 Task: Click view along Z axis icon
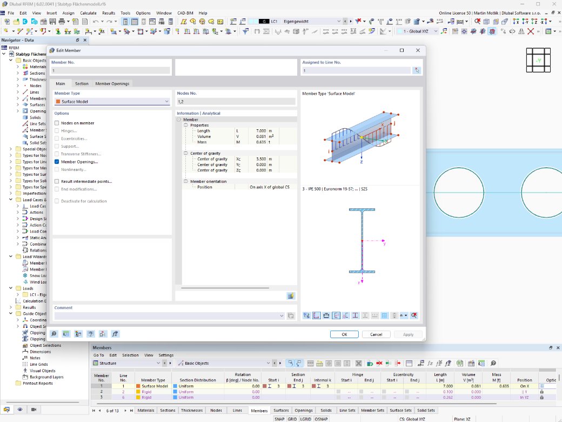[534, 22]
